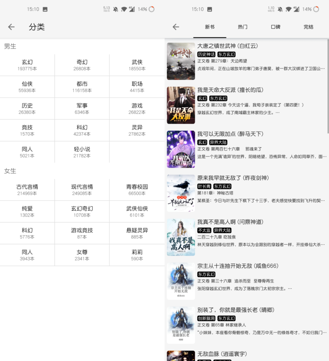Screen dimensions: 329x361
Task: Open the title 无敌血脉 (逍遥寰宇)
Action: [x=222, y=354]
